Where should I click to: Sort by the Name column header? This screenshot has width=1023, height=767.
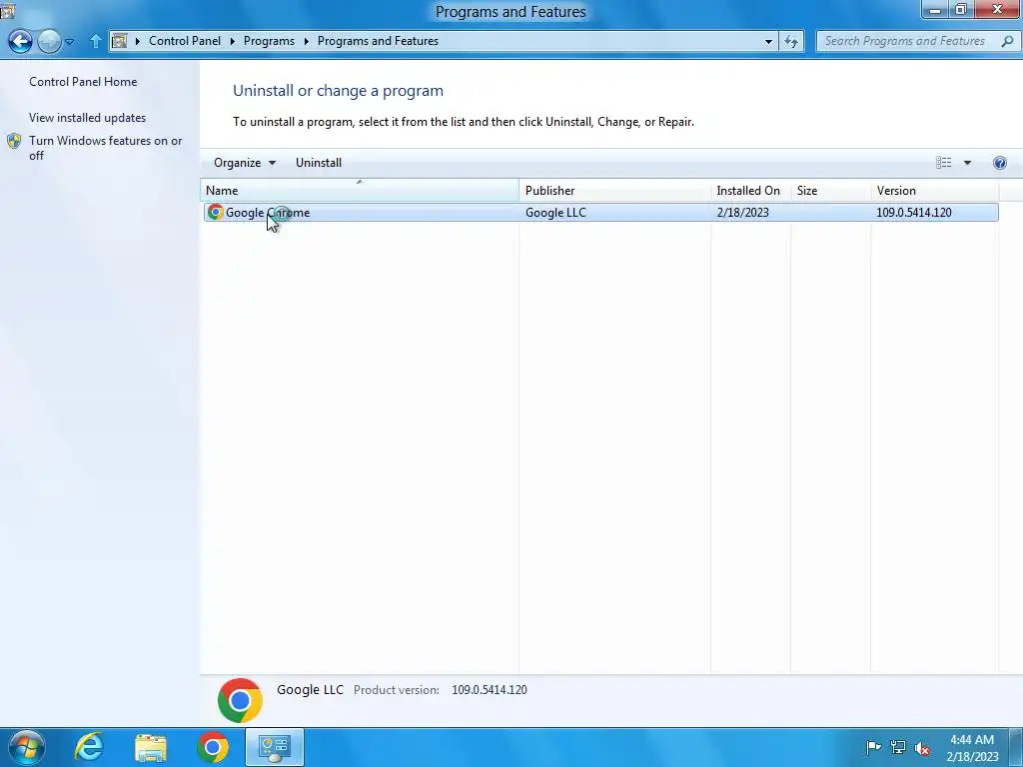(360, 191)
